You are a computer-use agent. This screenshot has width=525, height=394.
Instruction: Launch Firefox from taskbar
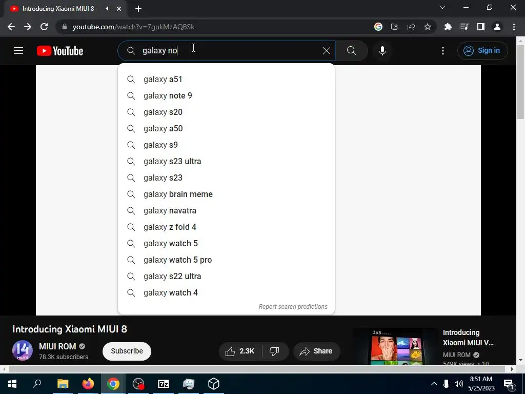pos(88,384)
